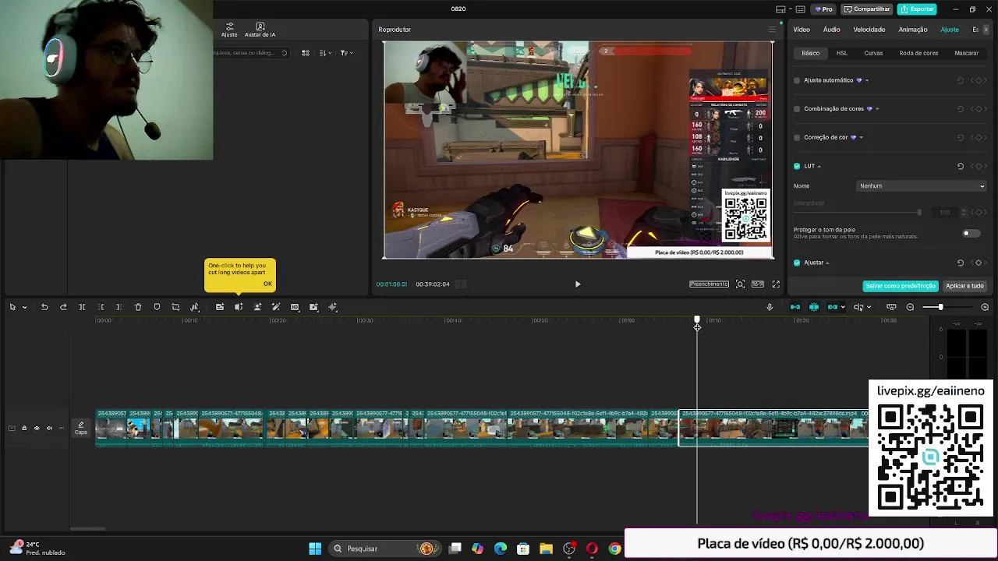Expand the Combinação de cores options
Screen dimensions: 998x561
point(876,109)
